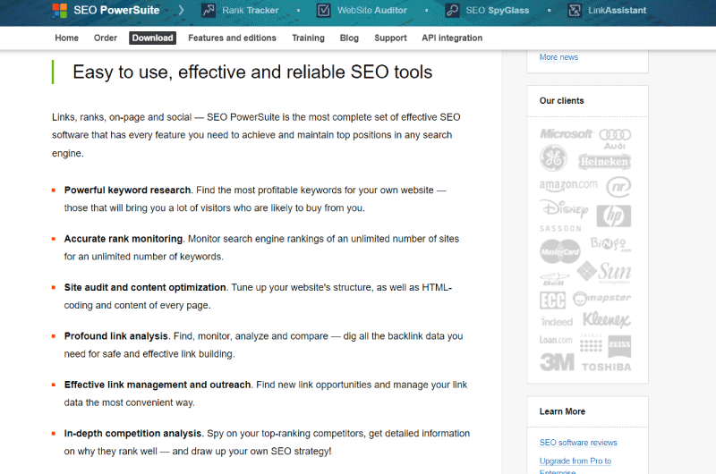Click the Microsoft client logo
The width and height of the screenshot is (716, 474).
(x=567, y=133)
